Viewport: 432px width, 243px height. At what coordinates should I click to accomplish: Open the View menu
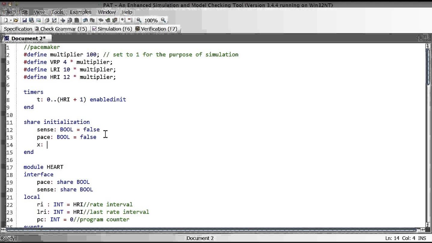[x=39, y=12]
